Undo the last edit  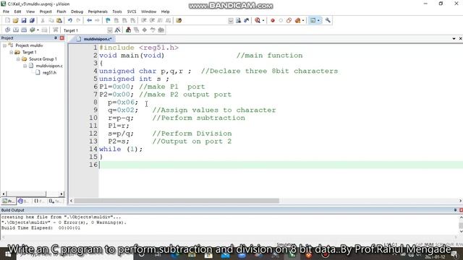[70, 20]
